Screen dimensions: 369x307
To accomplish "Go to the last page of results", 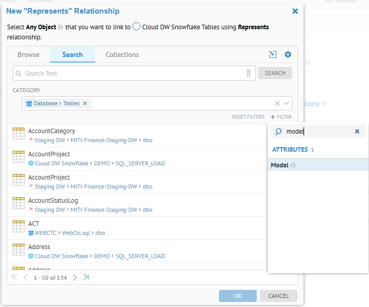I will coord(86,277).
